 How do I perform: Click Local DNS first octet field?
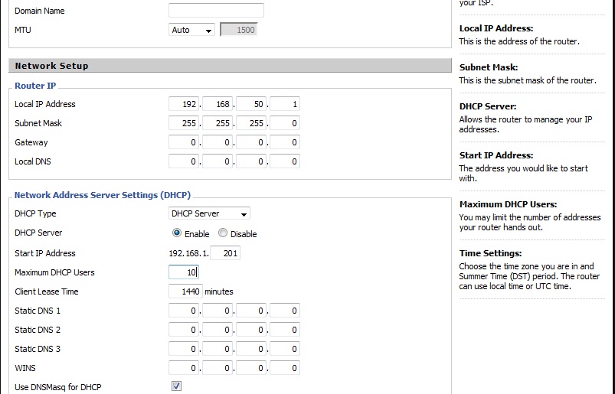[x=184, y=161]
